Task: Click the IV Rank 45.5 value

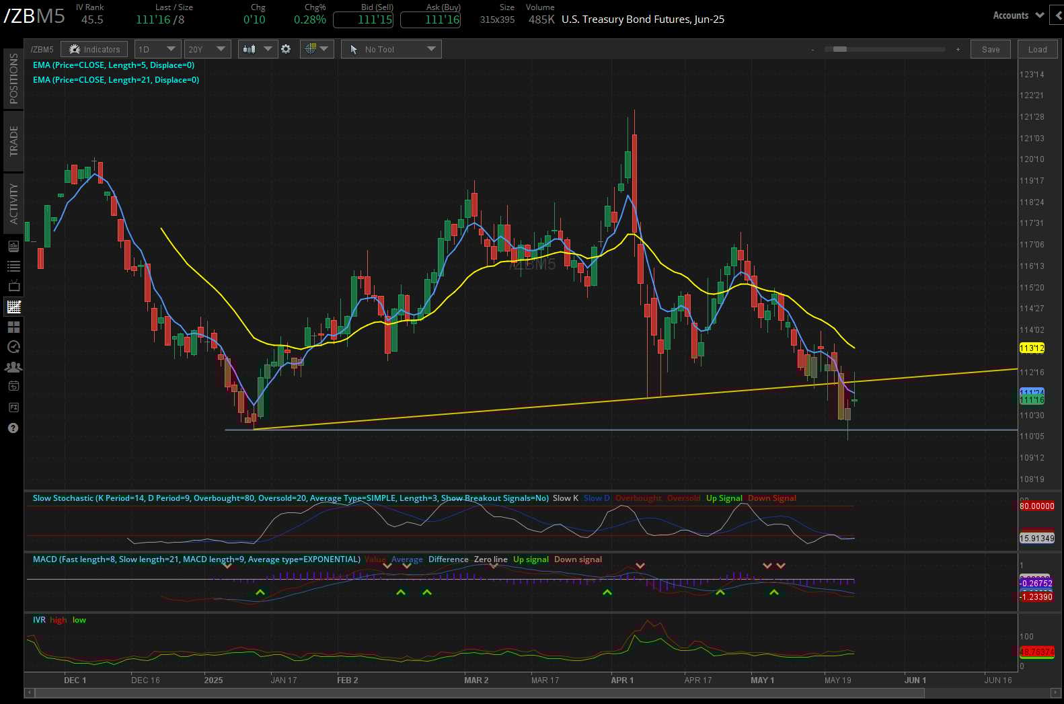Action: (92, 19)
